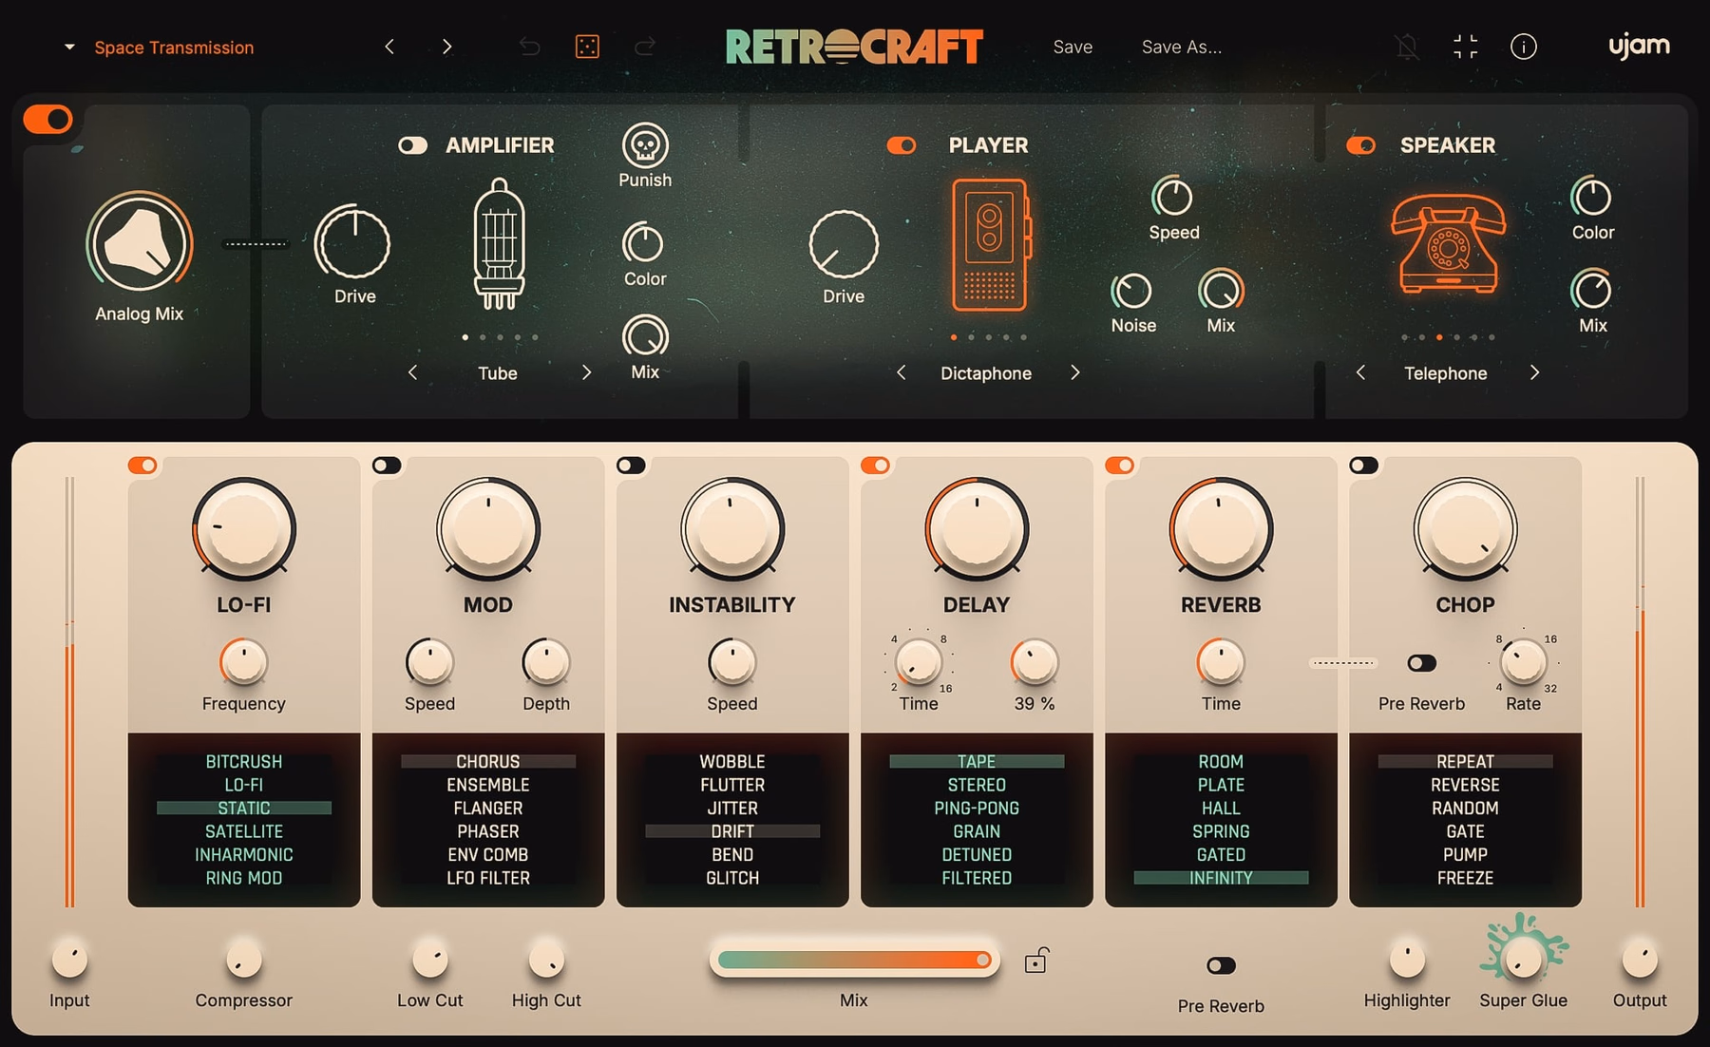Screen dimensions: 1710x1047
Task: Click the LO-FI Frequency knob
Action: (x=244, y=661)
